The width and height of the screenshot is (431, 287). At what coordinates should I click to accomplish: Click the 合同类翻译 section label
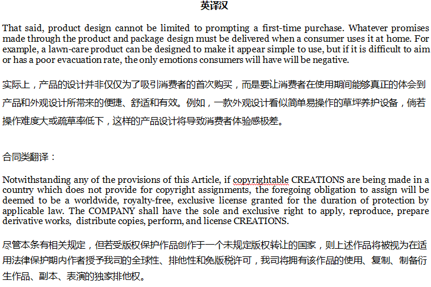[x=29, y=157]
